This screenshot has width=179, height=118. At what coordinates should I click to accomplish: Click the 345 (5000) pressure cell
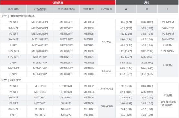point(107,89)
